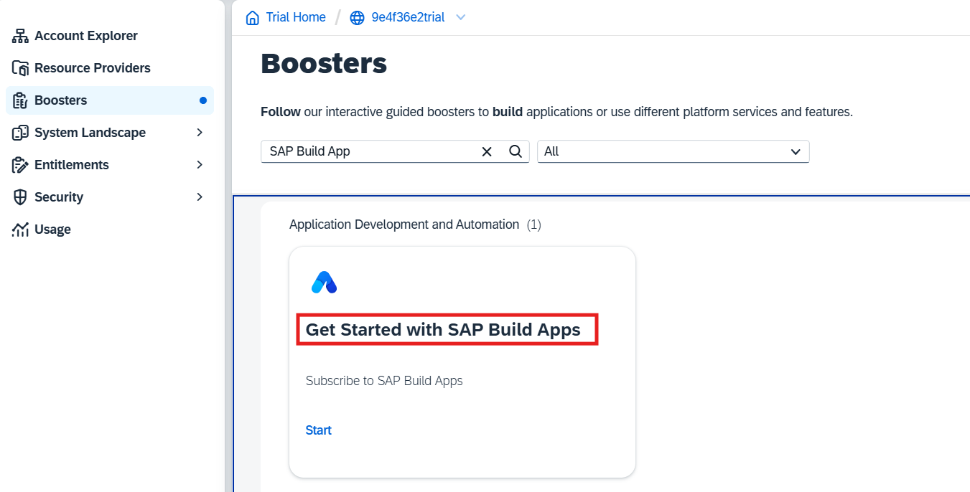Click the blue dot next to Boosters

(x=203, y=100)
